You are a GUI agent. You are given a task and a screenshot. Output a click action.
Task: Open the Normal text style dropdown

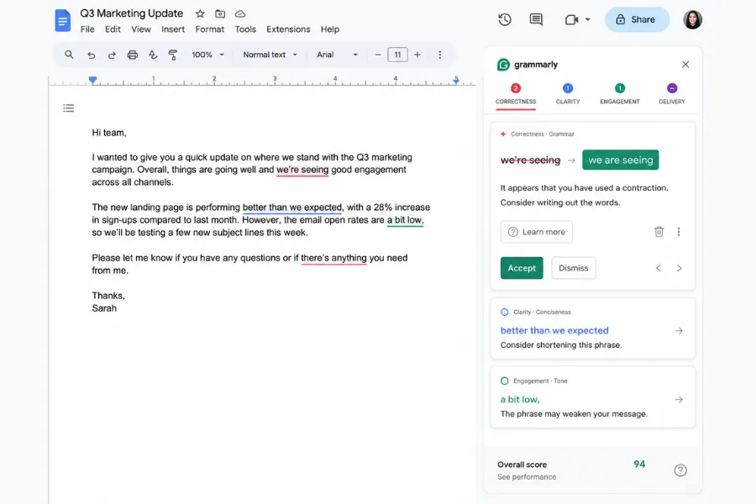pos(270,55)
